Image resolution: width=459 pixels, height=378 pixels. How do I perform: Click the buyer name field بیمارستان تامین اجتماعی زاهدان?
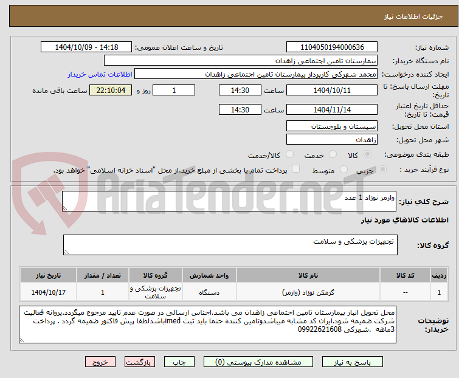241,61
